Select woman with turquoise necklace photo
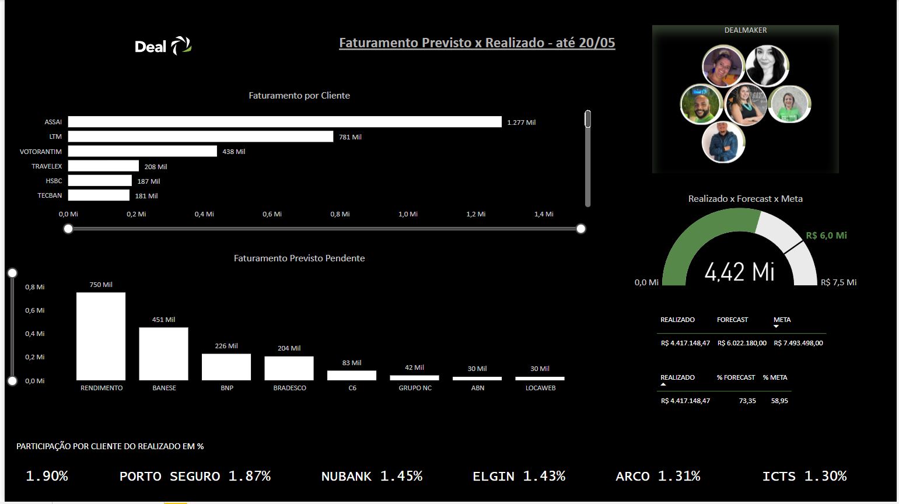Image resolution: width=899 pixels, height=504 pixels. coord(745,104)
